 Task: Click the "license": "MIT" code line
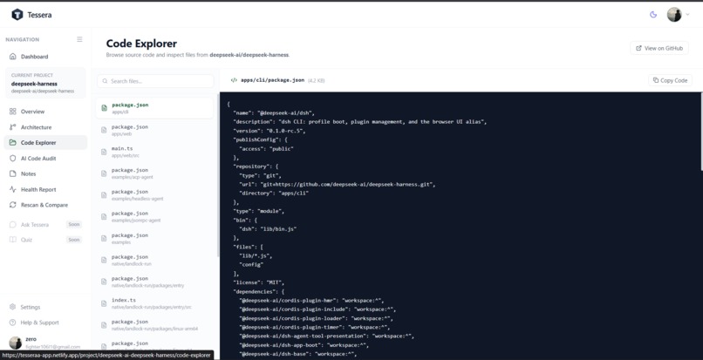pyautogui.click(x=259, y=282)
